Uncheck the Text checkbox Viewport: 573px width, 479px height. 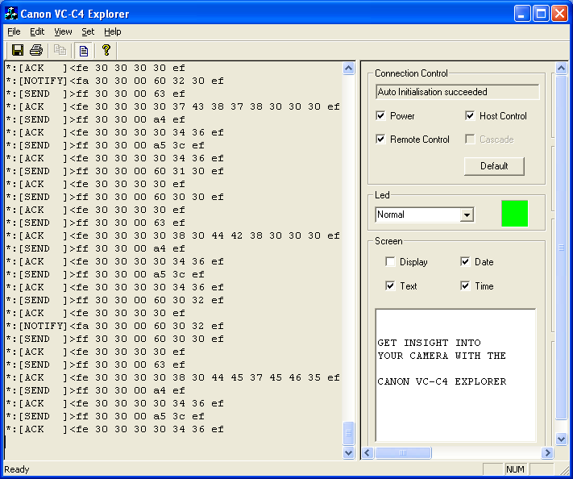390,286
